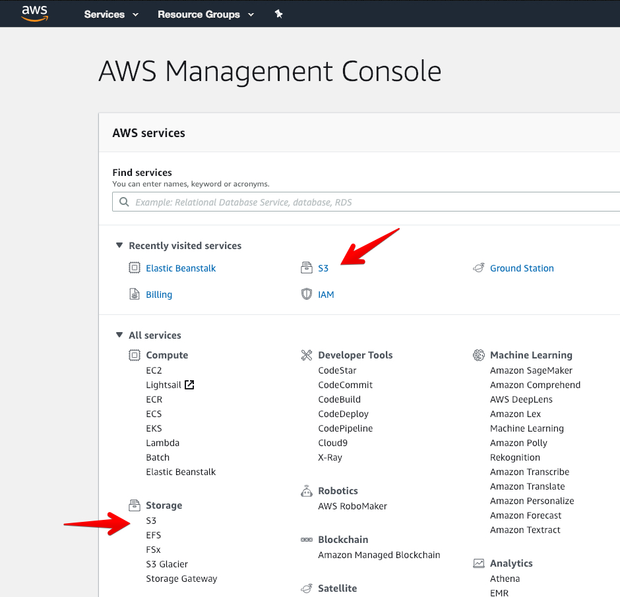The height and width of the screenshot is (597, 620).
Task: Click the Machine Learning brain icon
Action: click(478, 355)
